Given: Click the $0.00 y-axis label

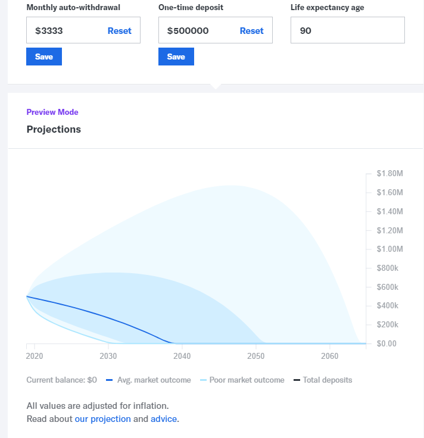Looking at the screenshot, I should click(389, 343).
